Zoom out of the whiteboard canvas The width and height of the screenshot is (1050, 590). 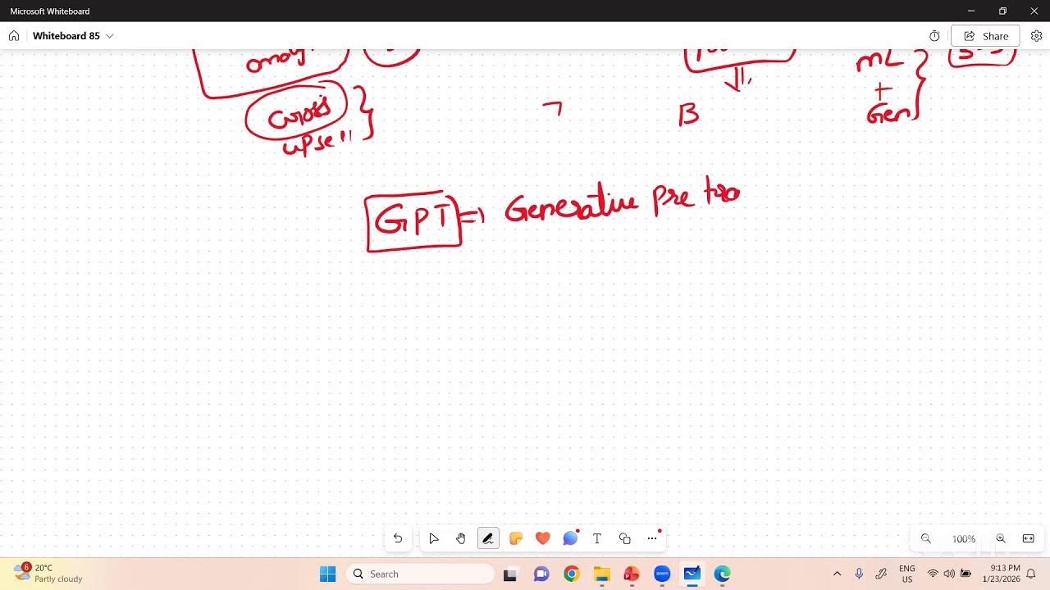tap(926, 538)
